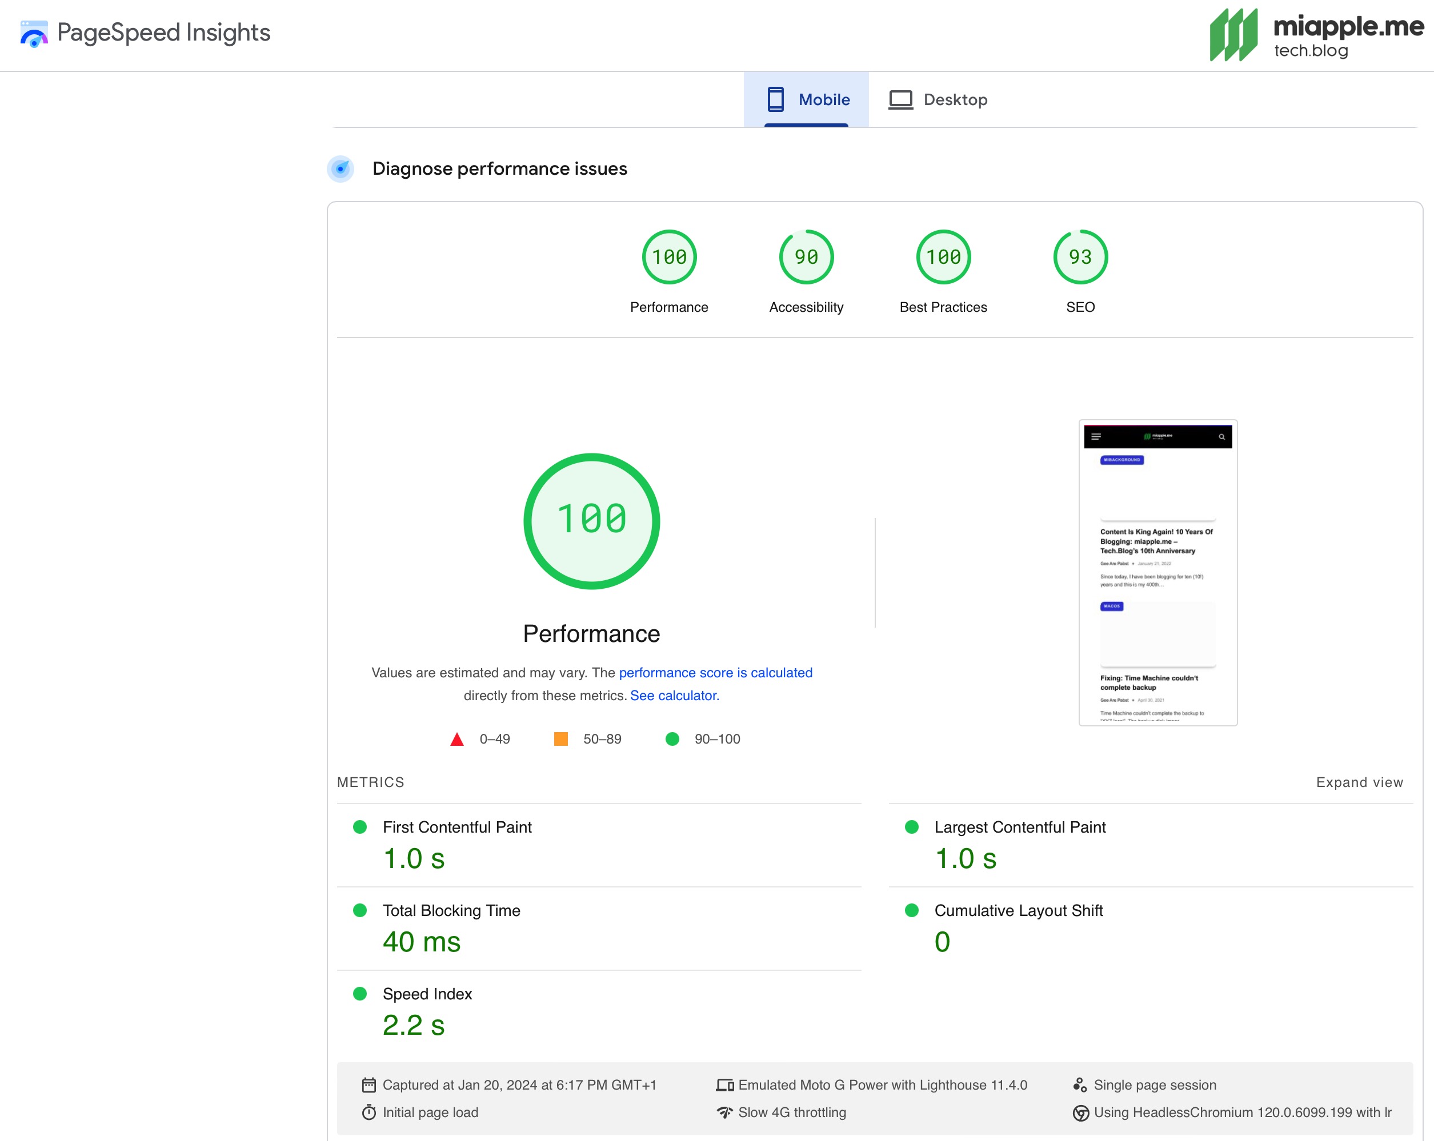Click the Slow 4G throttling text
Image resolution: width=1434 pixels, height=1141 pixels.
[x=792, y=1112]
